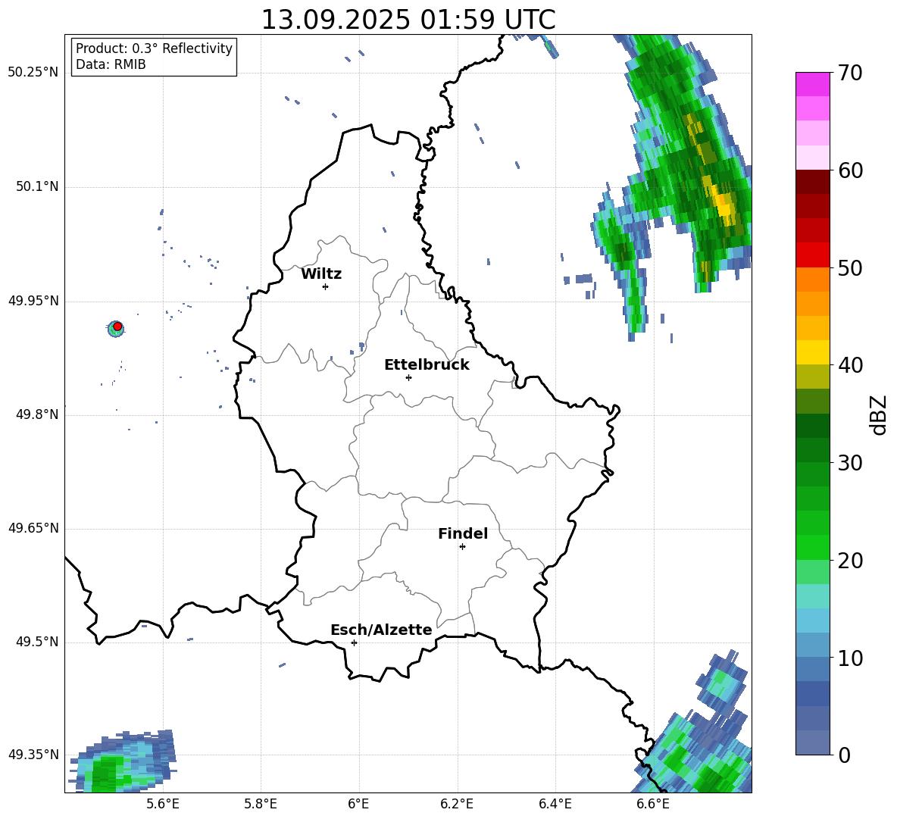Viewport: 897px width, 819px height.
Task: Click the bright green colorbar swatch above 20
Action: (x=812, y=548)
